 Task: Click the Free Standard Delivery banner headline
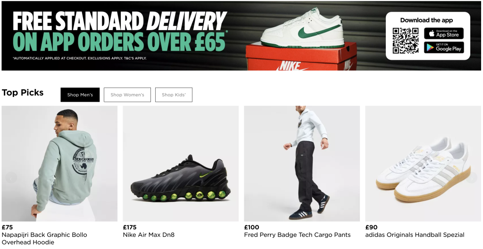click(x=120, y=32)
